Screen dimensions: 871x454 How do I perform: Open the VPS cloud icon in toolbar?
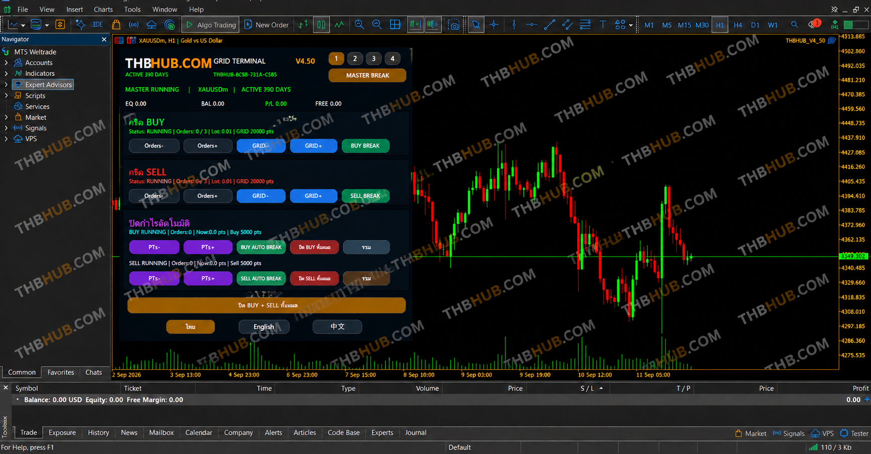151,25
